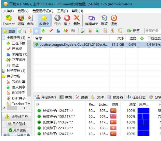Click the RSS torrent icon in list toolbar

pos(105,31)
